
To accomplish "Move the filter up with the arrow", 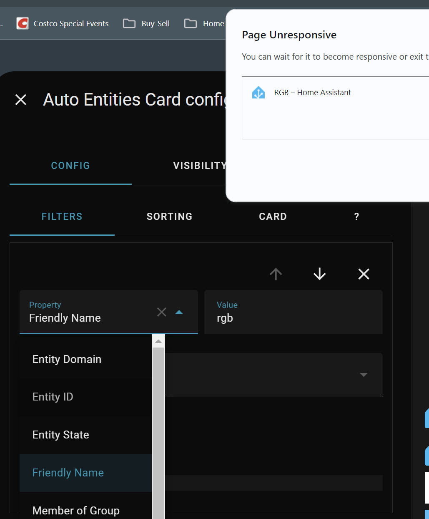I will click(276, 274).
